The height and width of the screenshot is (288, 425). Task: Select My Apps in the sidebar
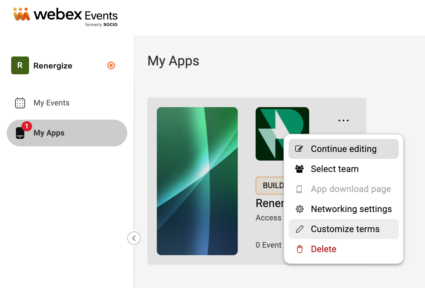[x=67, y=133]
